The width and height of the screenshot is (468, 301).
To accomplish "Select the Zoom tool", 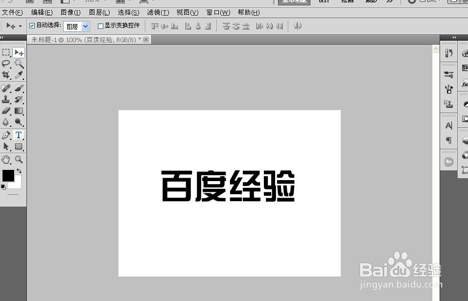I will pyautogui.click(x=19, y=160).
